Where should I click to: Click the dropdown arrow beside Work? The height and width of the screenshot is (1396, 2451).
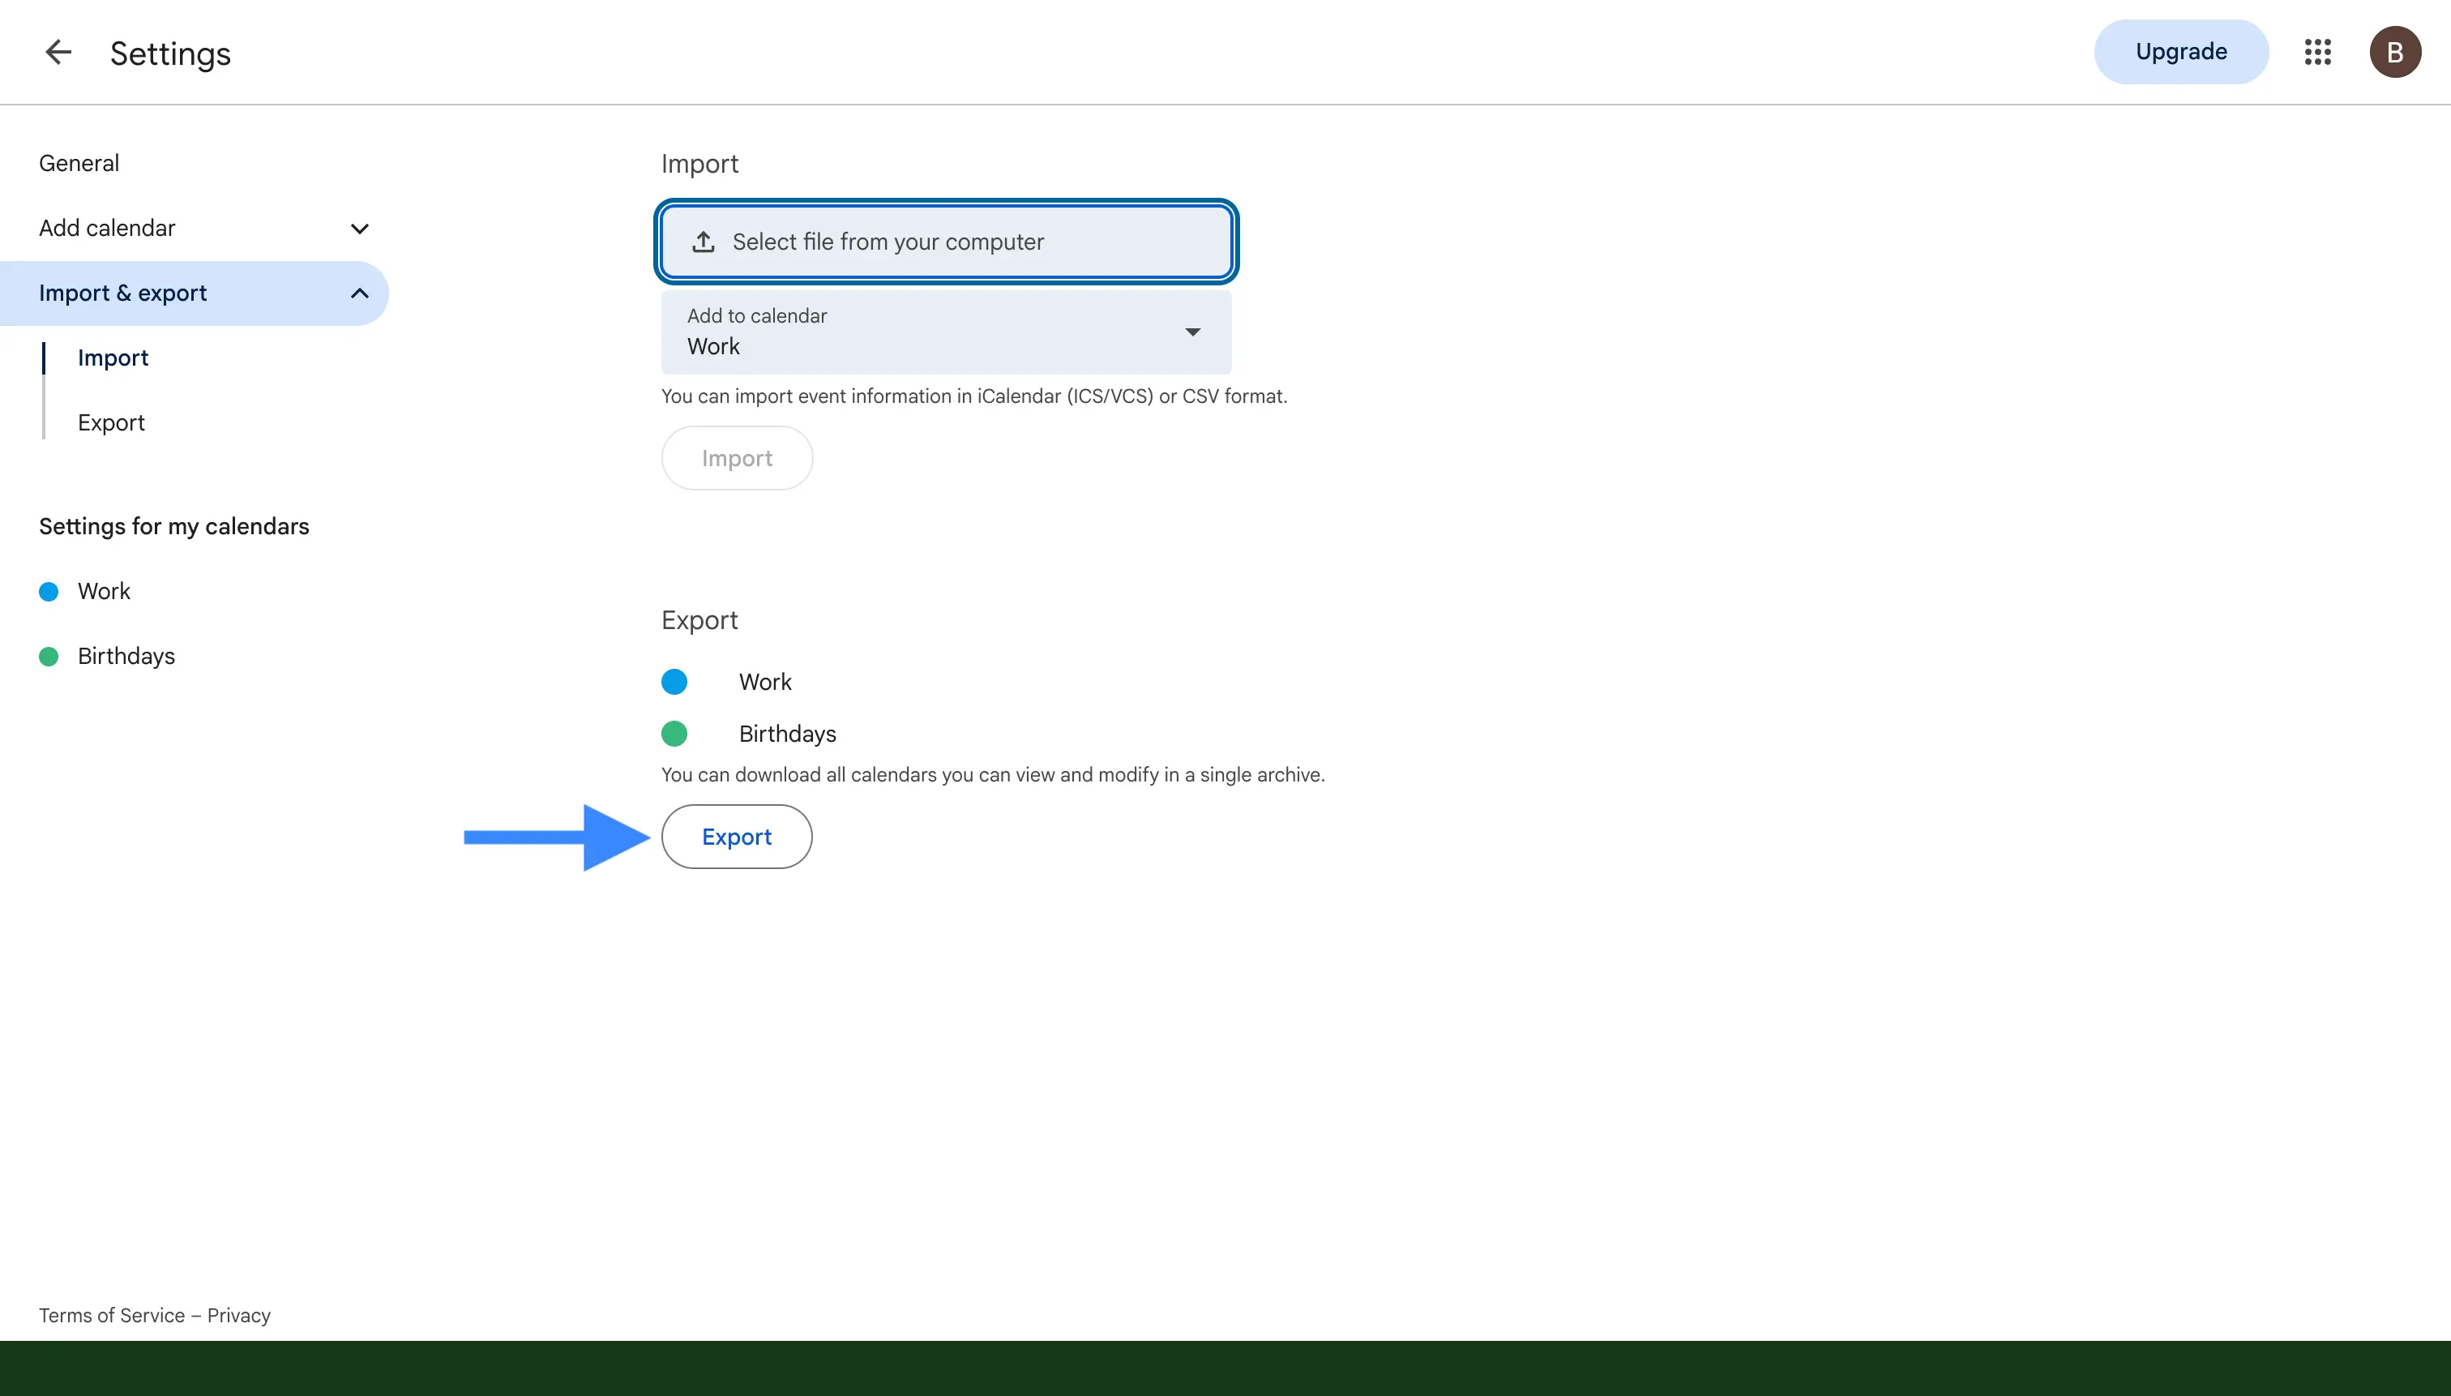click(x=1192, y=332)
